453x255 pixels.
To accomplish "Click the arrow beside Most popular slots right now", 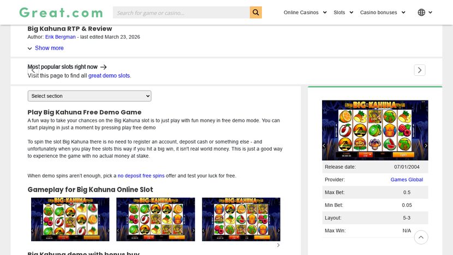I will point(104,67).
